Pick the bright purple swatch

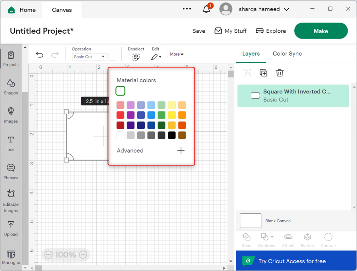(131, 115)
